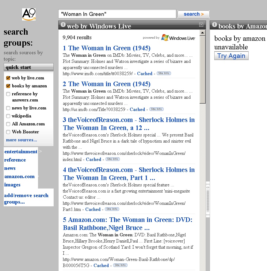267x271 pixels.
Task: Open result 2 The Woman in Green (1945)
Action: pyautogui.click(x=107, y=84)
